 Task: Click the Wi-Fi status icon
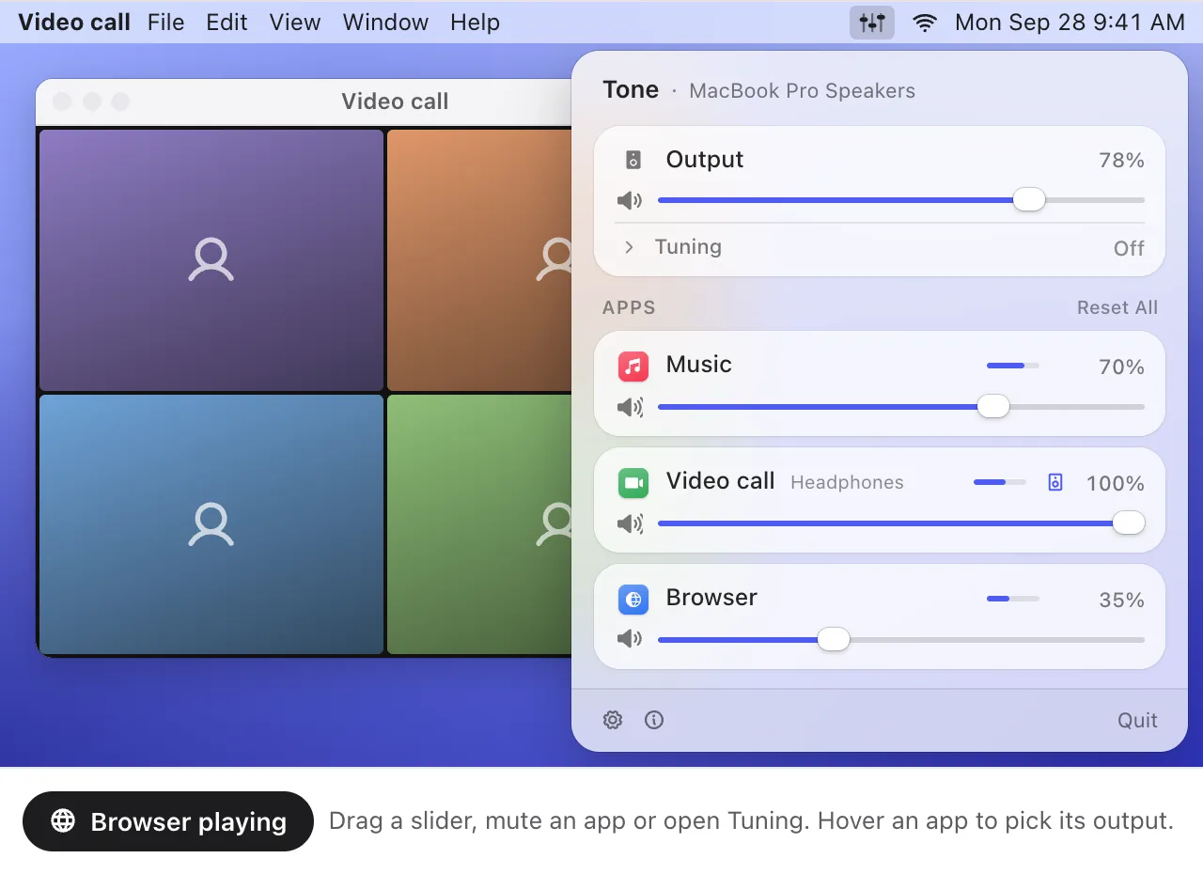coord(926,23)
